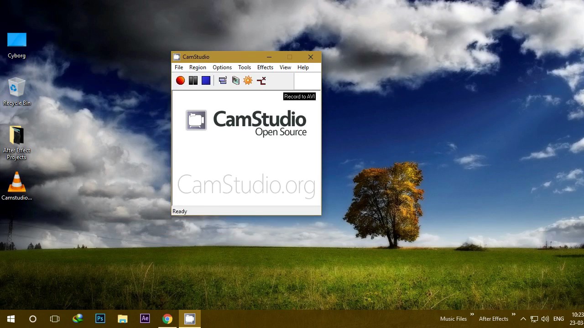The width and height of the screenshot is (584, 328).
Task: Open the Region menu
Action: tap(198, 67)
